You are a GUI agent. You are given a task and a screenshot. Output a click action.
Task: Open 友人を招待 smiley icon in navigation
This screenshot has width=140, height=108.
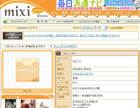[75, 16]
